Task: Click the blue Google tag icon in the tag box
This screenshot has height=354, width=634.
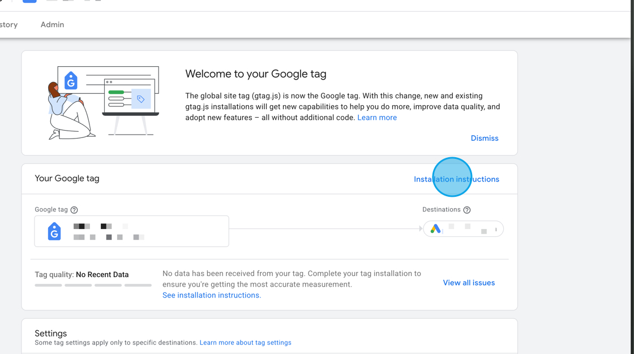Action: point(54,231)
